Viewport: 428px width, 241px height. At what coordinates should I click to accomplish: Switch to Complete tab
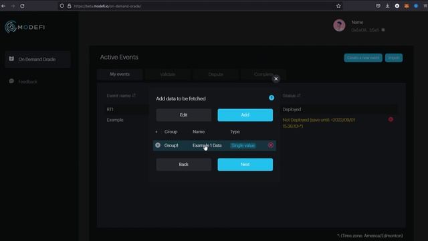(x=263, y=74)
